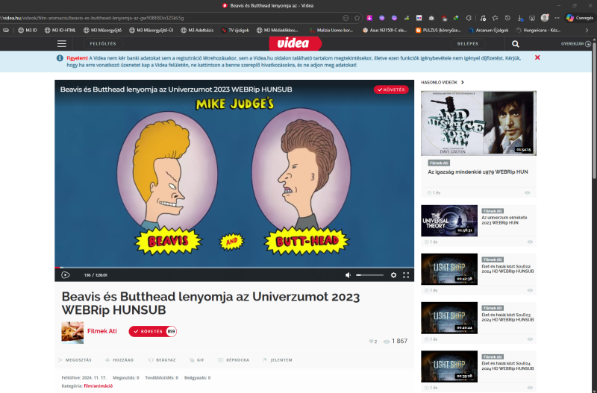The image size is (597, 393).
Task: Open video player settings gear
Action: 393,275
